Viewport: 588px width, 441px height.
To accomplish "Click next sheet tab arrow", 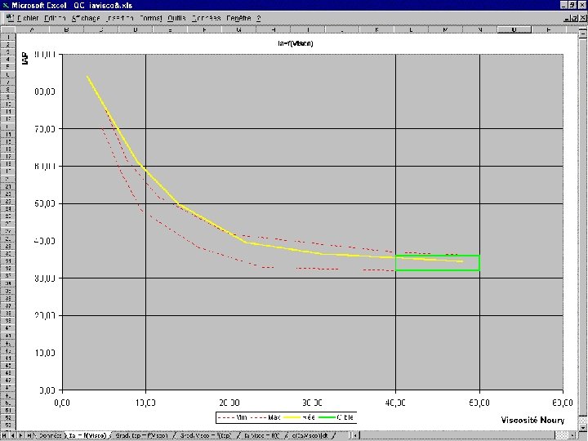I will click(x=20, y=436).
